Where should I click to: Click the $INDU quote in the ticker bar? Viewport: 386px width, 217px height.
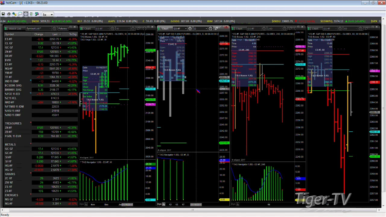tap(293, 21)
